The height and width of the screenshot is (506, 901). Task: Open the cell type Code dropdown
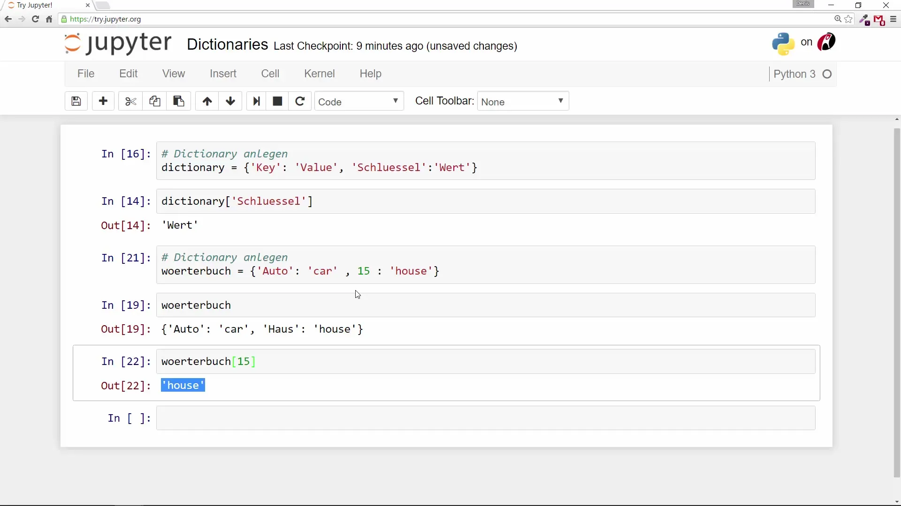359,102
